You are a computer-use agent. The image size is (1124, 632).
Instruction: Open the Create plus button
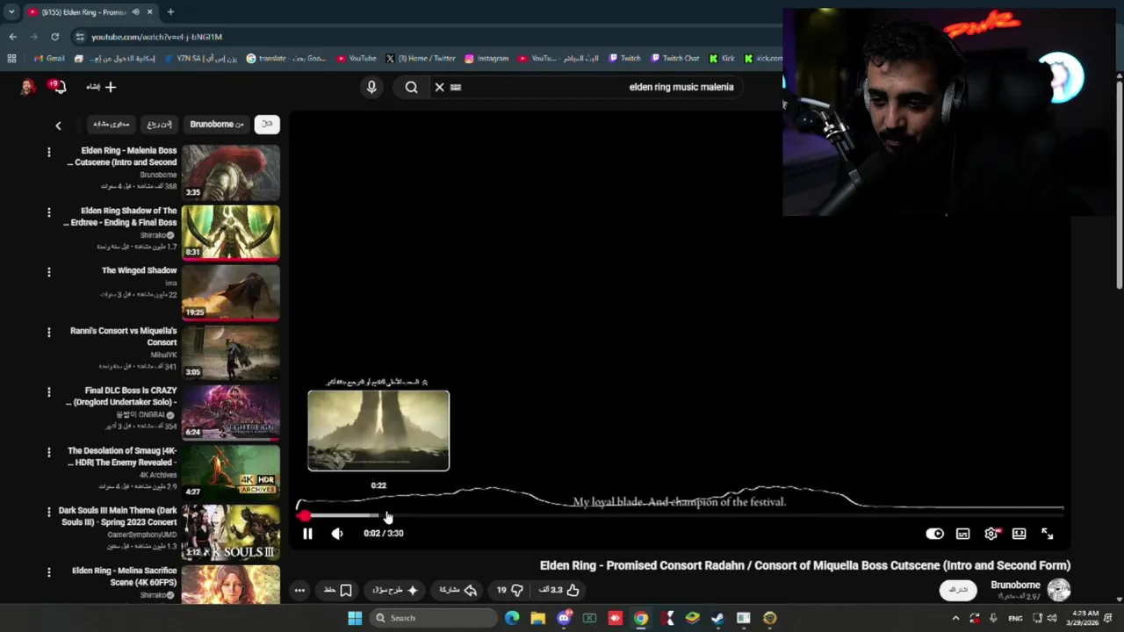(x=101, y=87)
